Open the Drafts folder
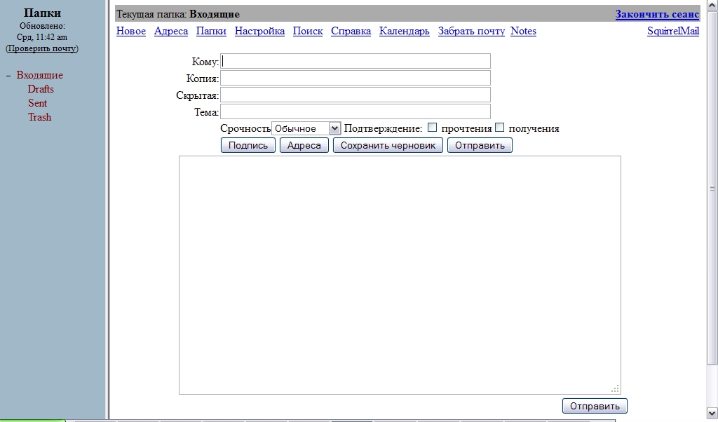The image size is (718, 422). coord(41,89)
